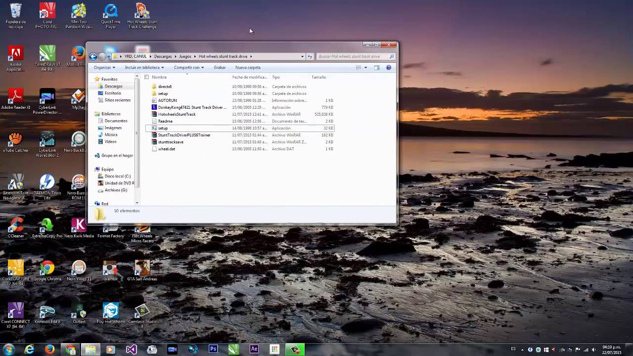
Task: Open the Organizar menu
Action: click(x=104, y=67)
